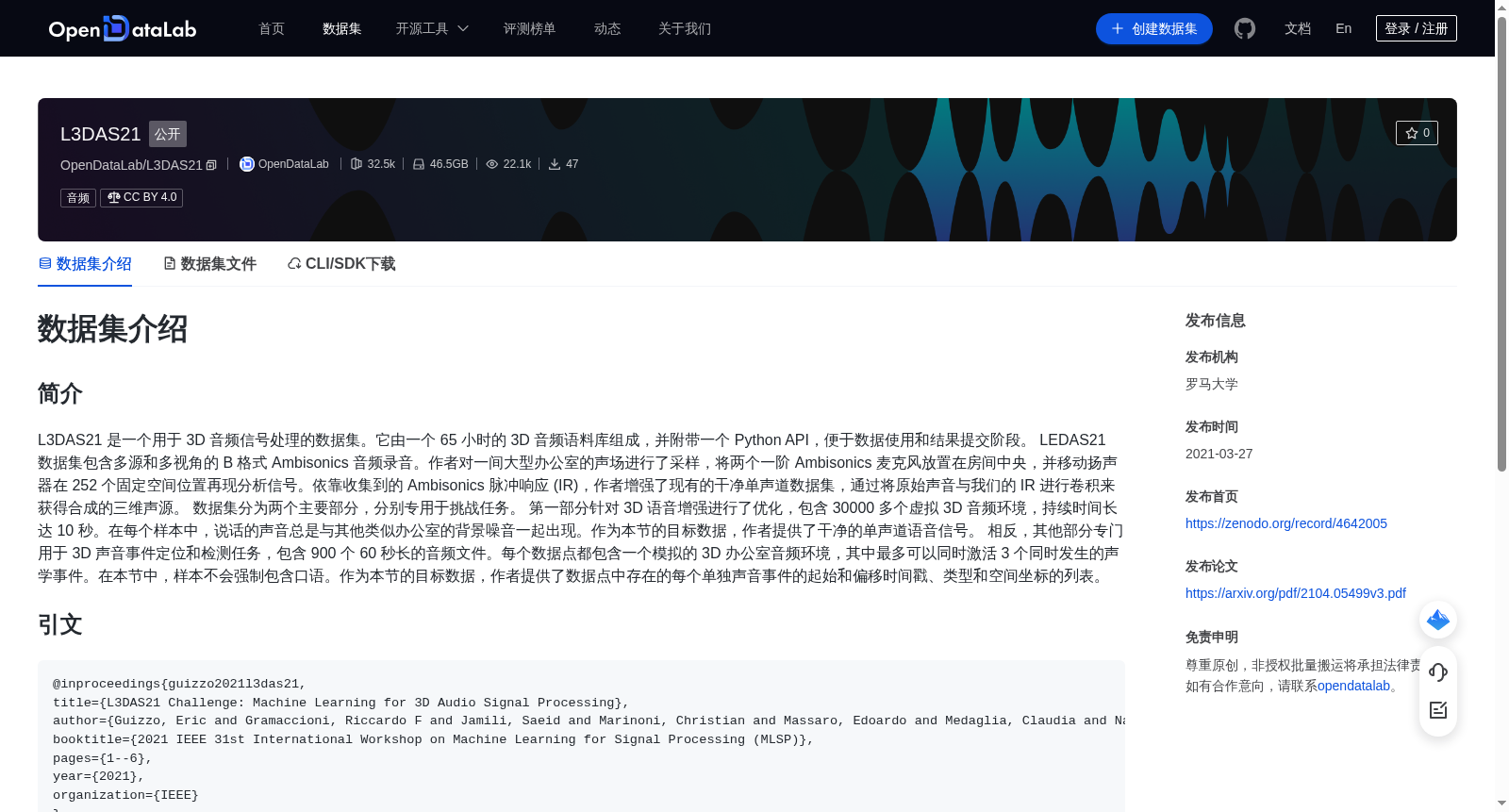Image resolution: width=1509 pixels, height=812 pixels.
Task: Switch to the 数据集介绍 tab
Action: pyautogui.click(x=85, y=264)
